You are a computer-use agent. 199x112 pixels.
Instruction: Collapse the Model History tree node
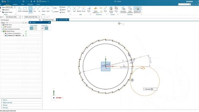(x=2, y=31)
